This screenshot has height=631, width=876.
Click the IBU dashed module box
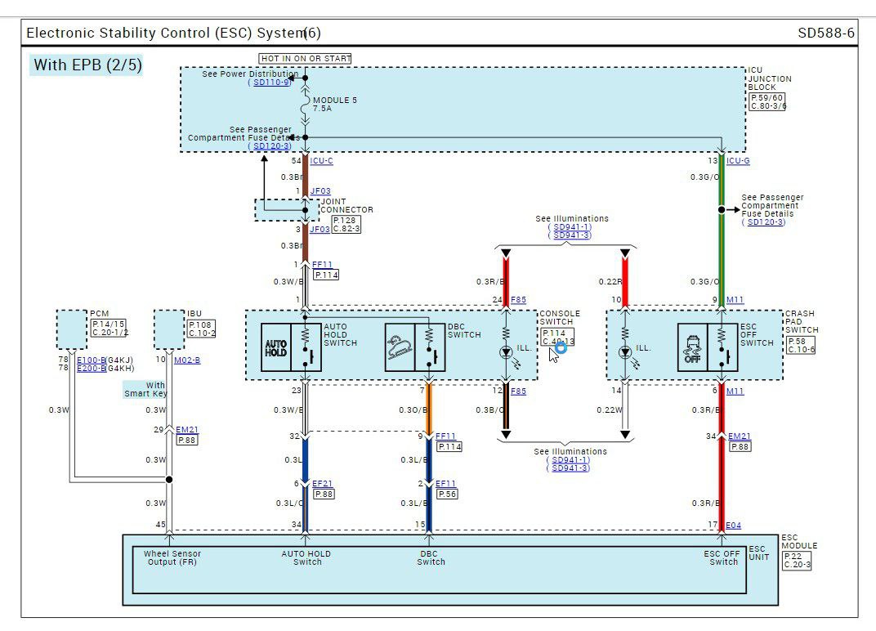coord(169,329)
